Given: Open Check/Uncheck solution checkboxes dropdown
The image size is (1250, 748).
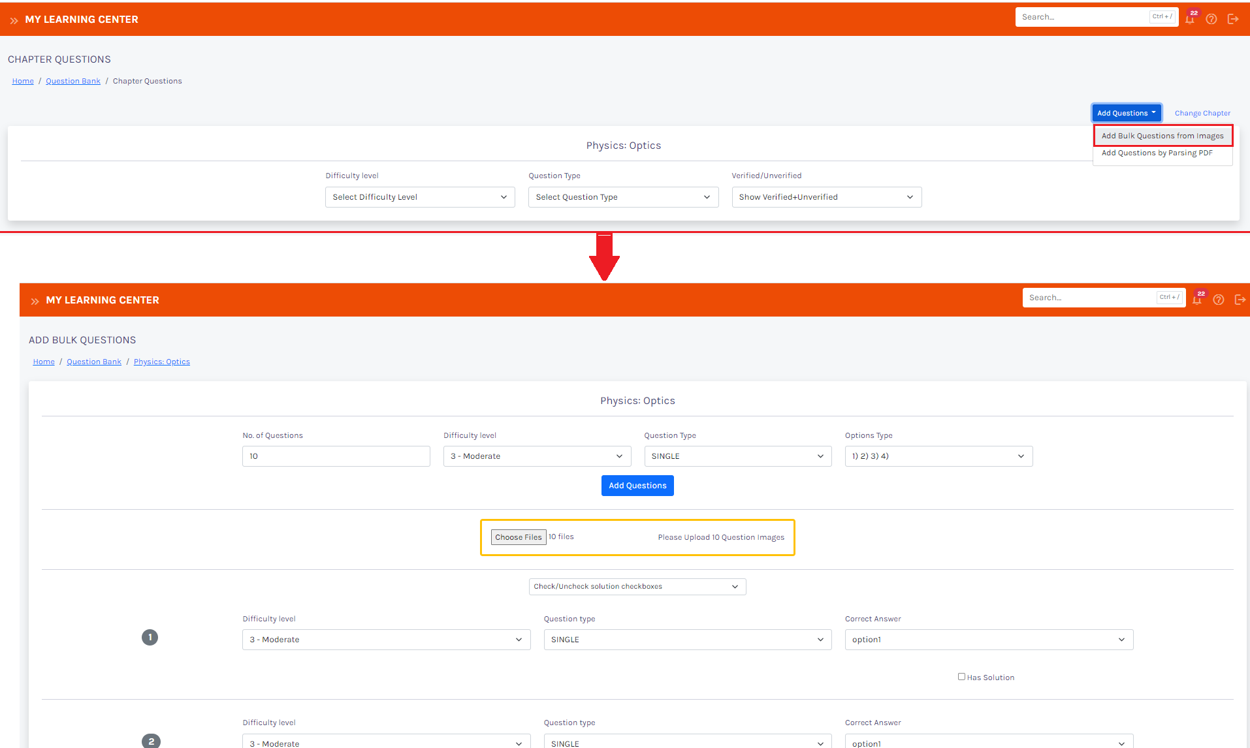Looking at the screenshot, I should [x=637, y=587].
